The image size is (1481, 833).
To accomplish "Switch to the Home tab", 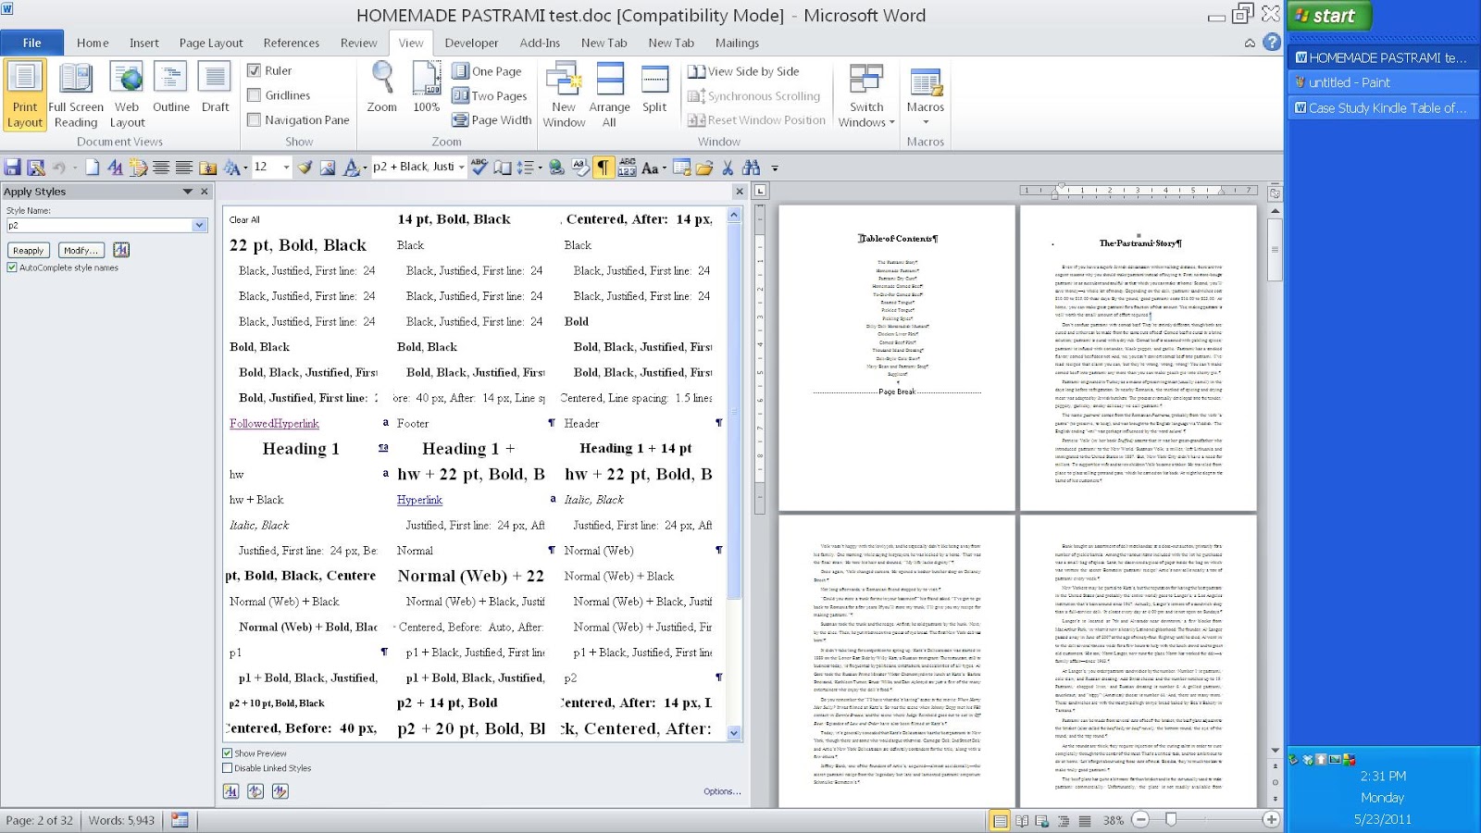I will (93, 43).
